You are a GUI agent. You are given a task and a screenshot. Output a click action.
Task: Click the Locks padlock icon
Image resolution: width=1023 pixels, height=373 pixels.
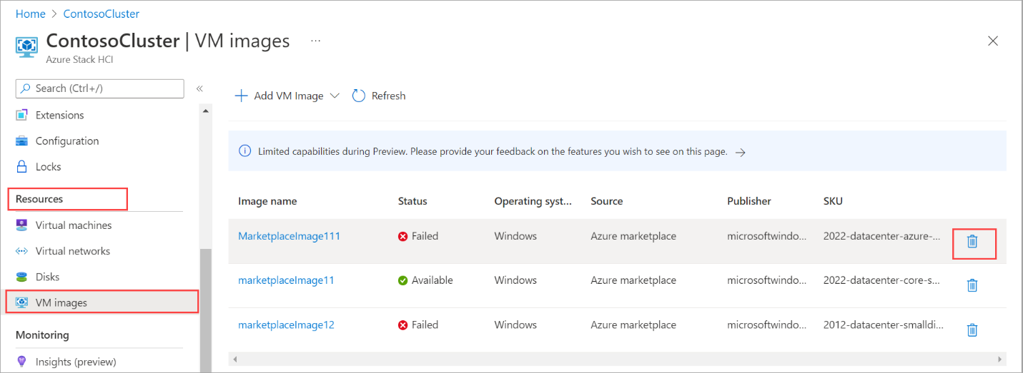pos(22,167)
